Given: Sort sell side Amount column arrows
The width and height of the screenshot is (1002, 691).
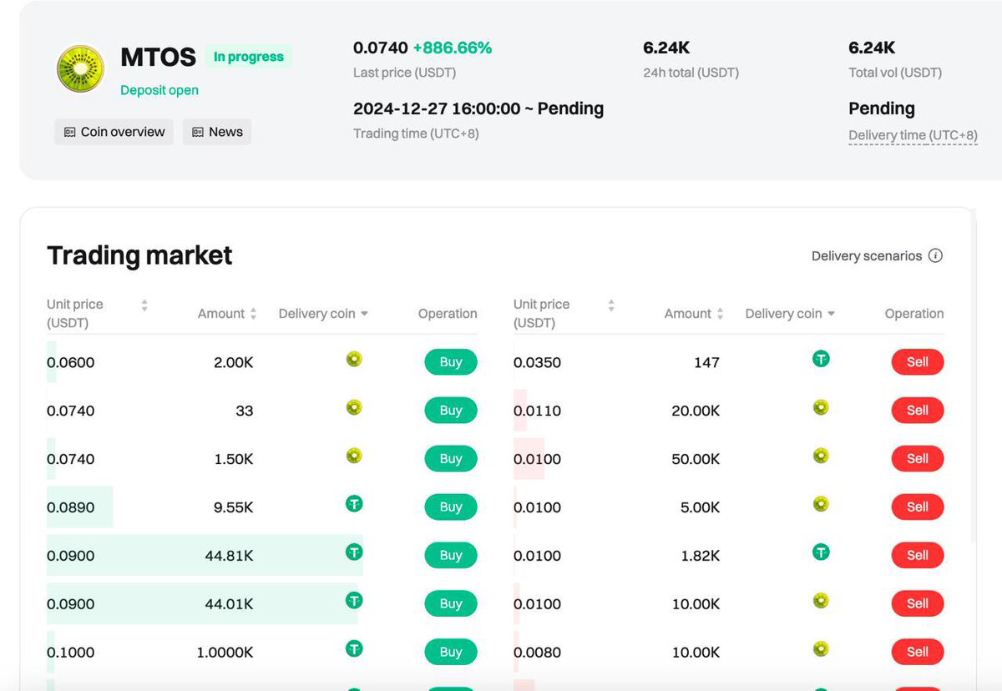Looking at the screenshot, I should point(720,314).
